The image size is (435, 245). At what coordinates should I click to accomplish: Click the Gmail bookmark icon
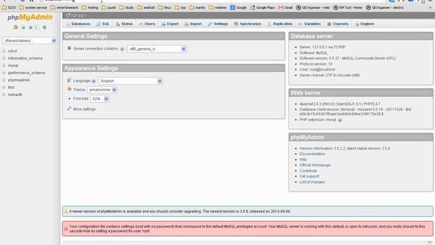281,7
